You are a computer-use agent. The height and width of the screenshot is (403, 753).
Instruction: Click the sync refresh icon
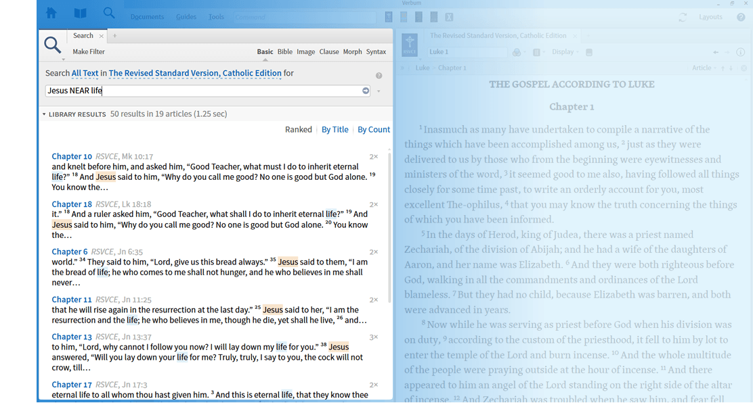pyautogui.click(x=683, y=18)
